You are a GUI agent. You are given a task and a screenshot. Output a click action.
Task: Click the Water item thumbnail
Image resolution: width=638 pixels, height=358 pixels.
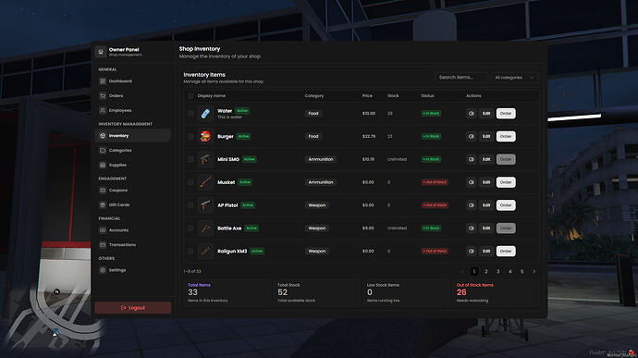click(x=205, y=113)
